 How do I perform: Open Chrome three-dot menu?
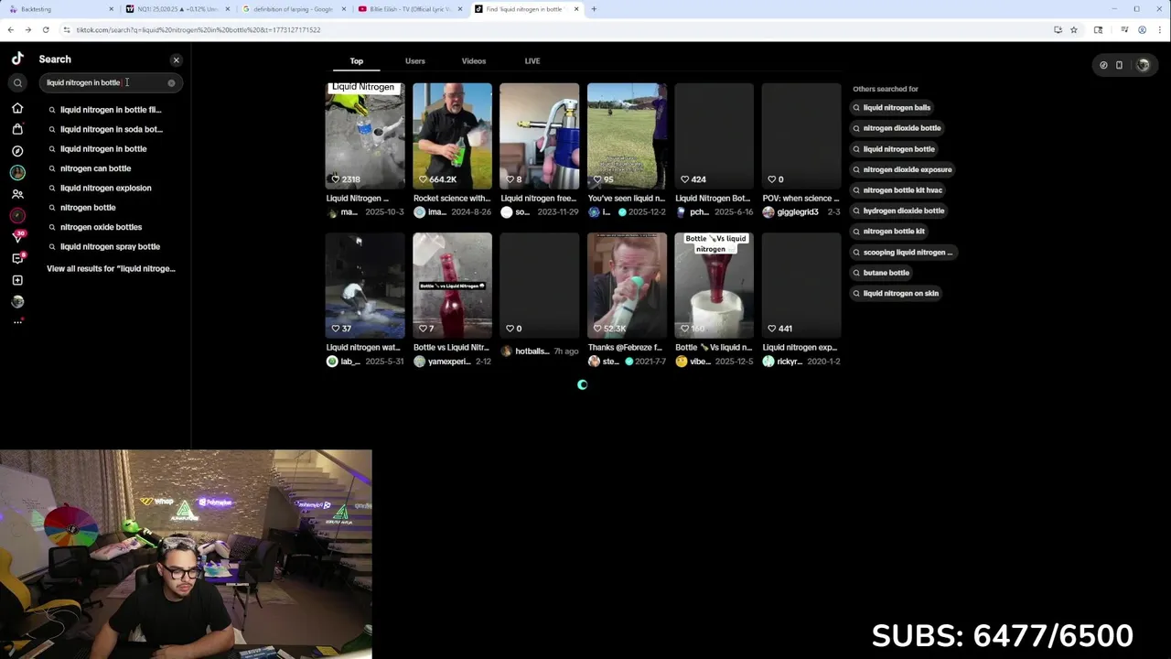tap(1159, 29)
